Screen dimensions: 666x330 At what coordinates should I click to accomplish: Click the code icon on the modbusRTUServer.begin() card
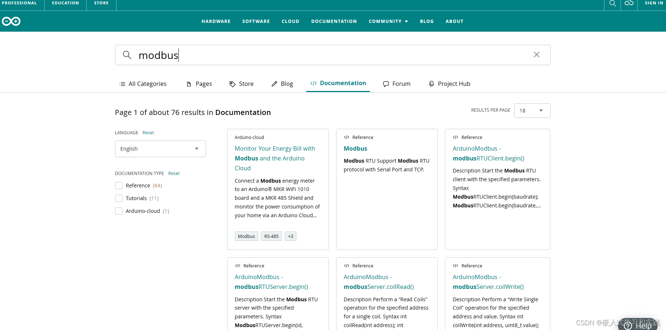[238, 266]
